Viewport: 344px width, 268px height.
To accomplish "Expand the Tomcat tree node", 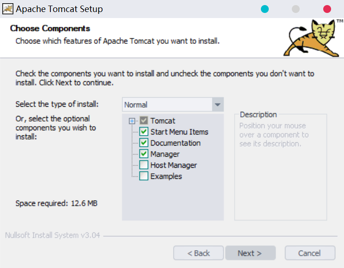I will (x=132, y=121).
